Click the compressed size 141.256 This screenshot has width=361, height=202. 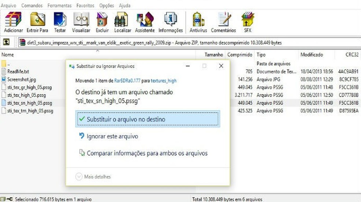(x=245, y=79)
